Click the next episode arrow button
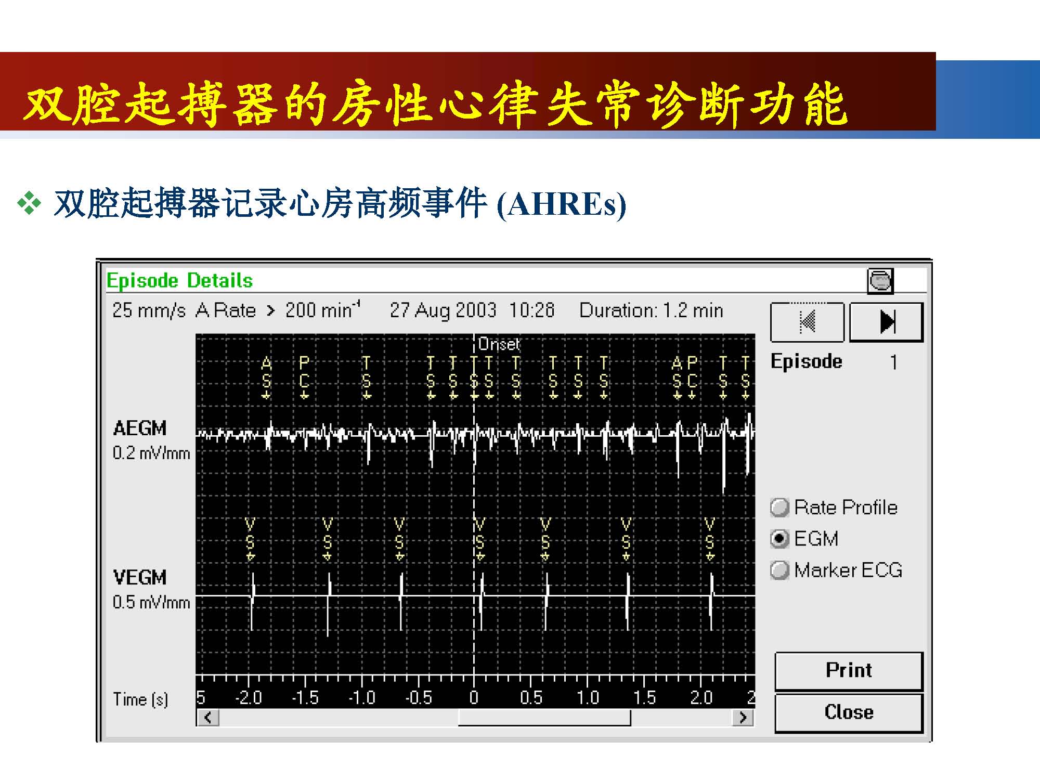The image size is (1040, 780). pos(886,322)
